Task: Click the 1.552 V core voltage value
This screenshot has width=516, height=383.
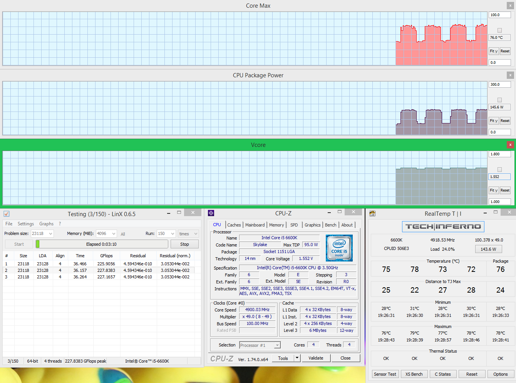Action: click(x=306, y=259)
